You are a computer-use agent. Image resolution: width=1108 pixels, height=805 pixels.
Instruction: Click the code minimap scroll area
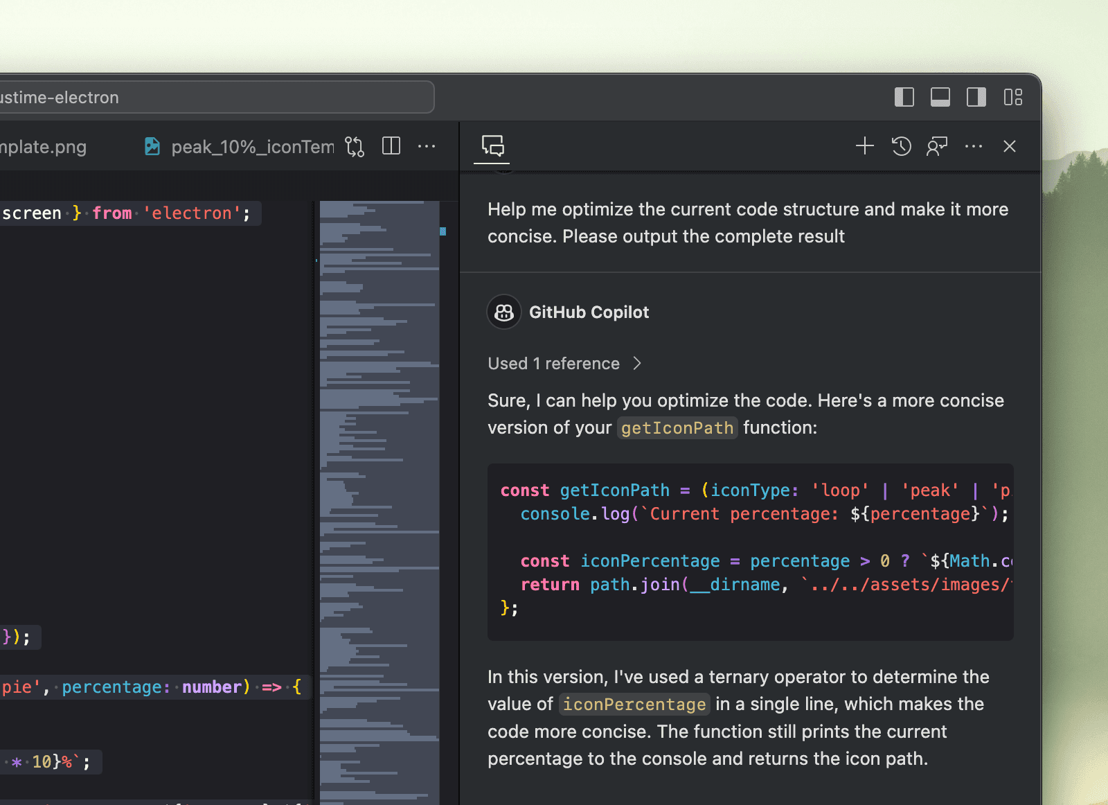pyautogui.click(x=379, y=485)
